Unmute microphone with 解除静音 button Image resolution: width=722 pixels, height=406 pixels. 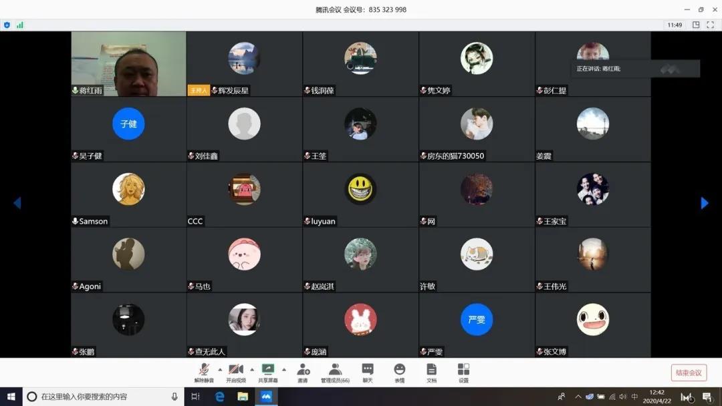[204, 372]
